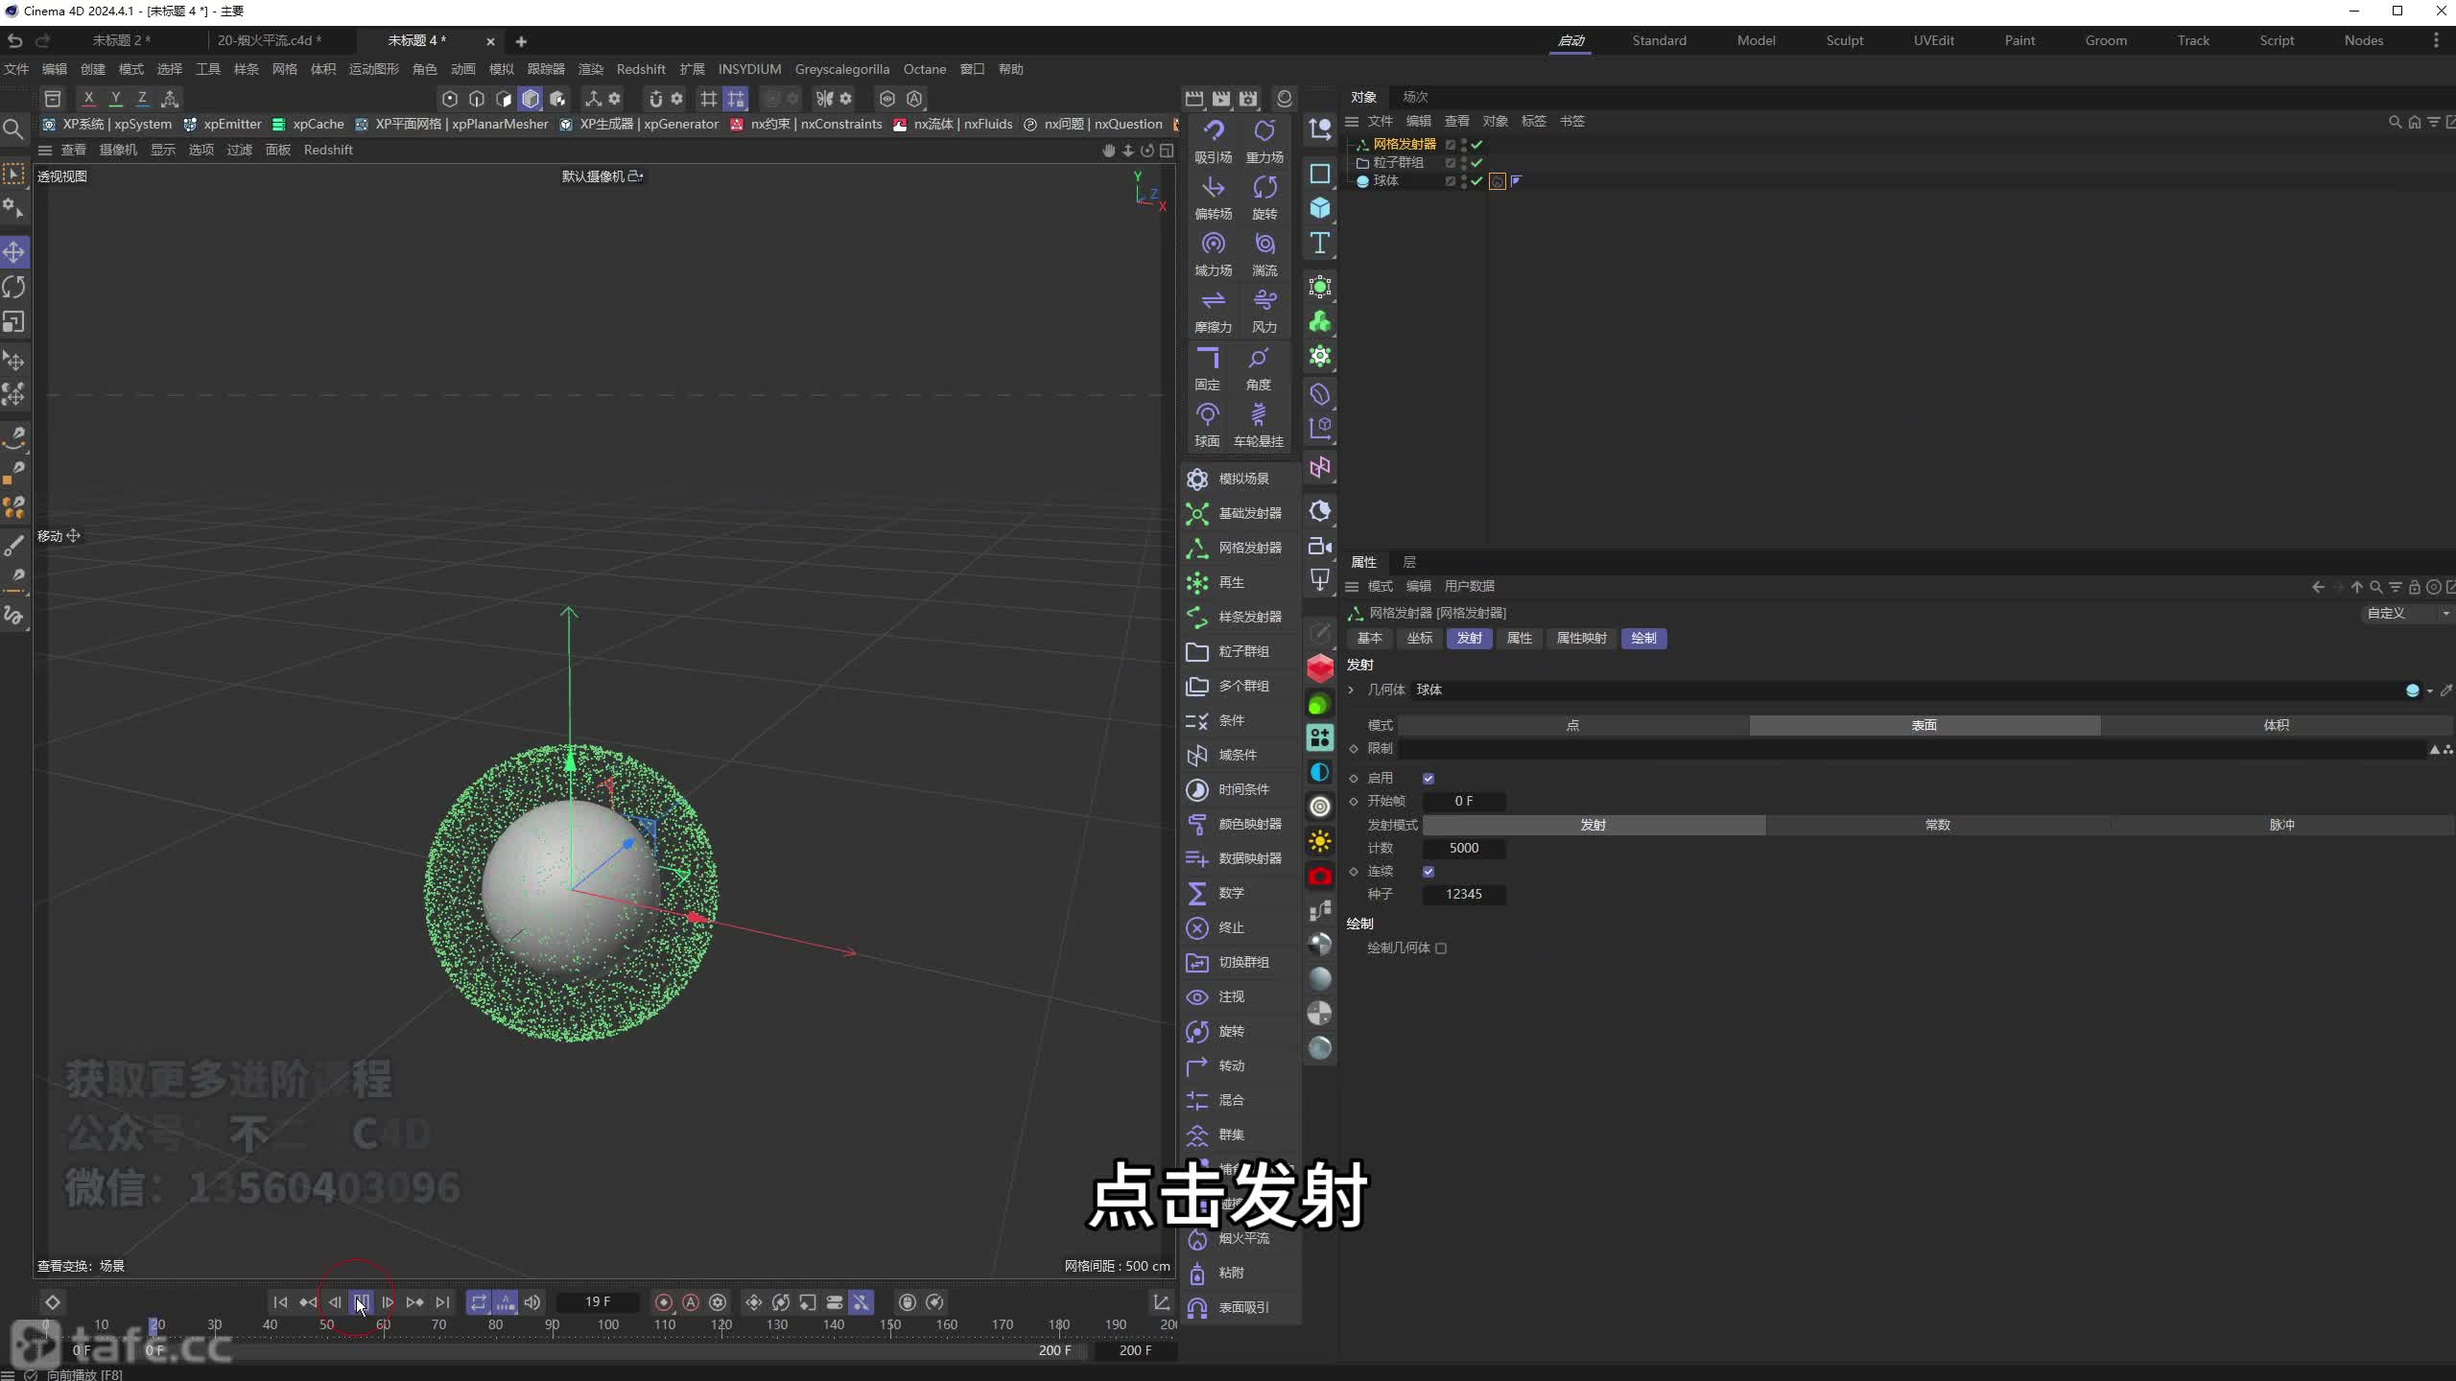
Task: Set emit mode to 体积
Action: (2276, 726)
